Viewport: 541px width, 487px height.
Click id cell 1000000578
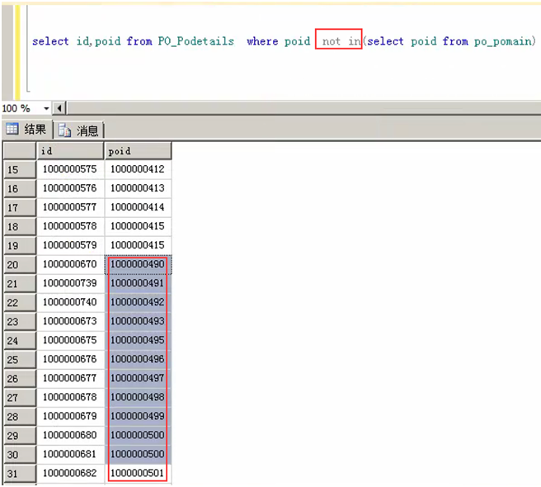point(70,226)
